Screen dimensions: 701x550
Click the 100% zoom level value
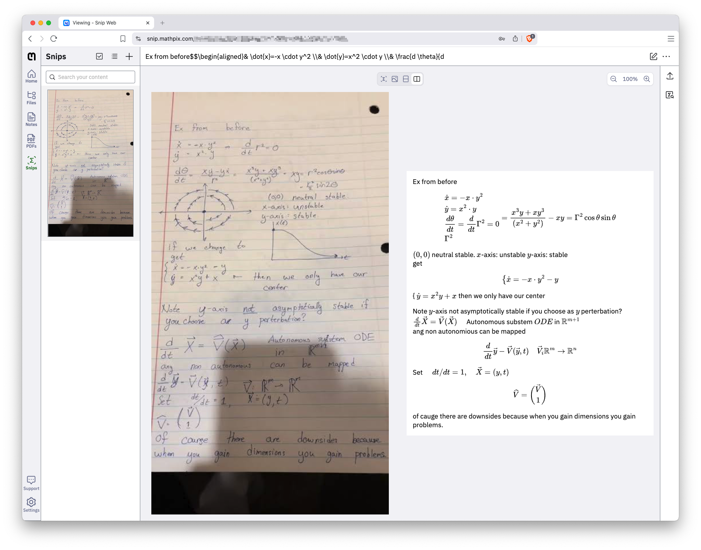click(x=630, y=79)
